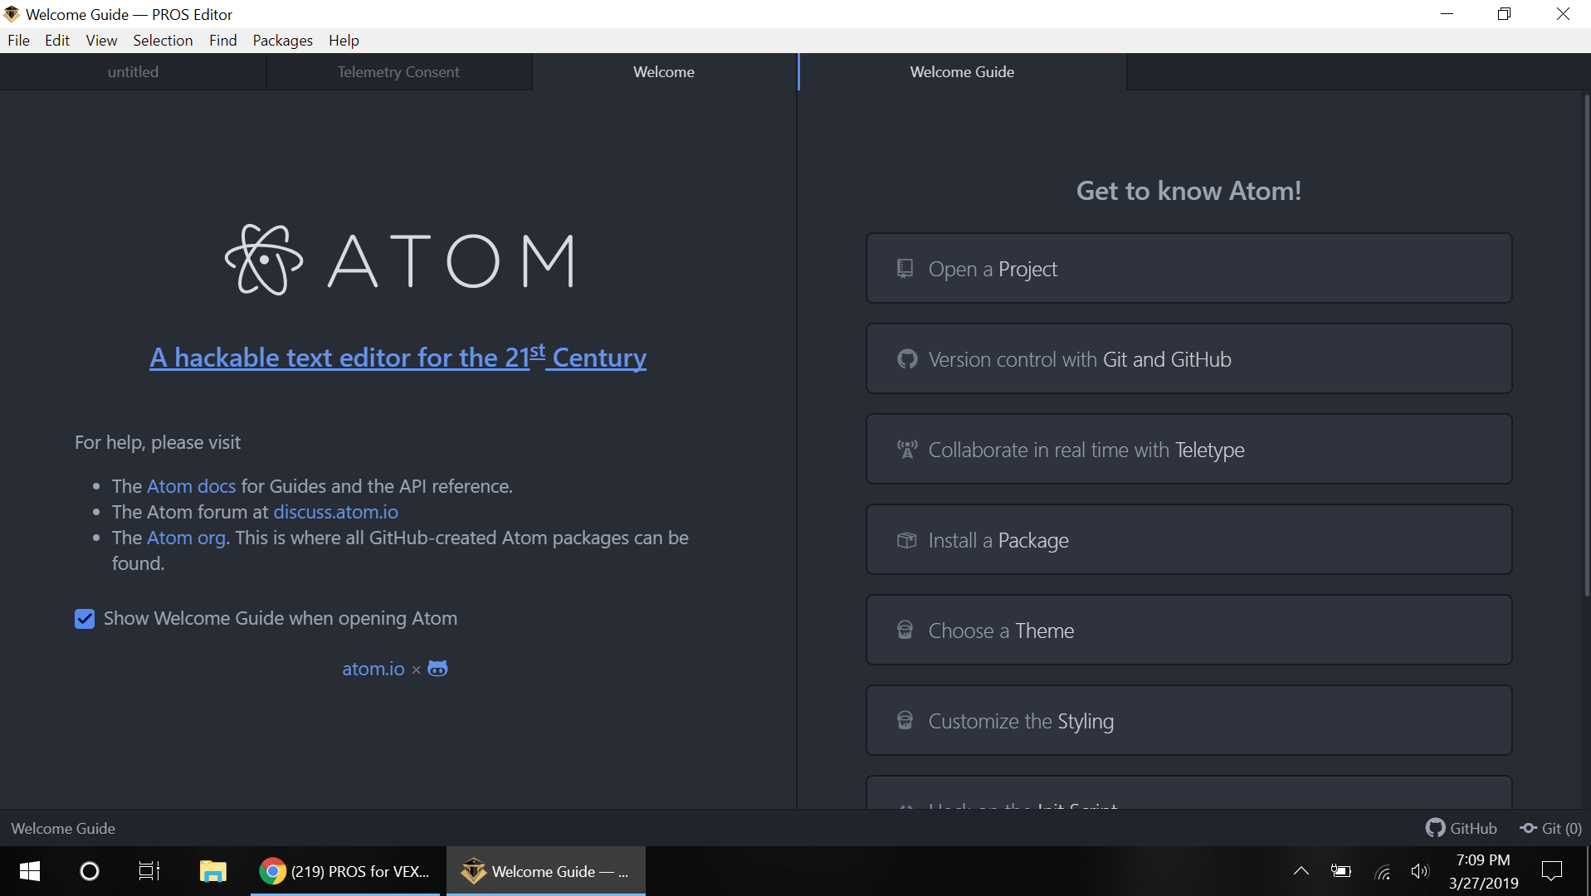Click the GitHub icon in Version control card

tap(906, 359)
